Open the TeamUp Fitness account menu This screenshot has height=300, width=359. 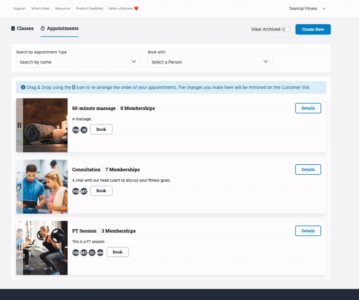pos(307,9)
